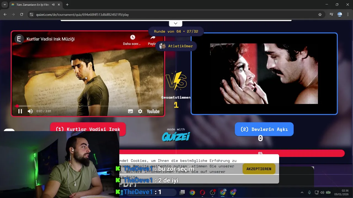Open system volume tray icon
This screenshot has height=198, width=353.
coord(322,193)
